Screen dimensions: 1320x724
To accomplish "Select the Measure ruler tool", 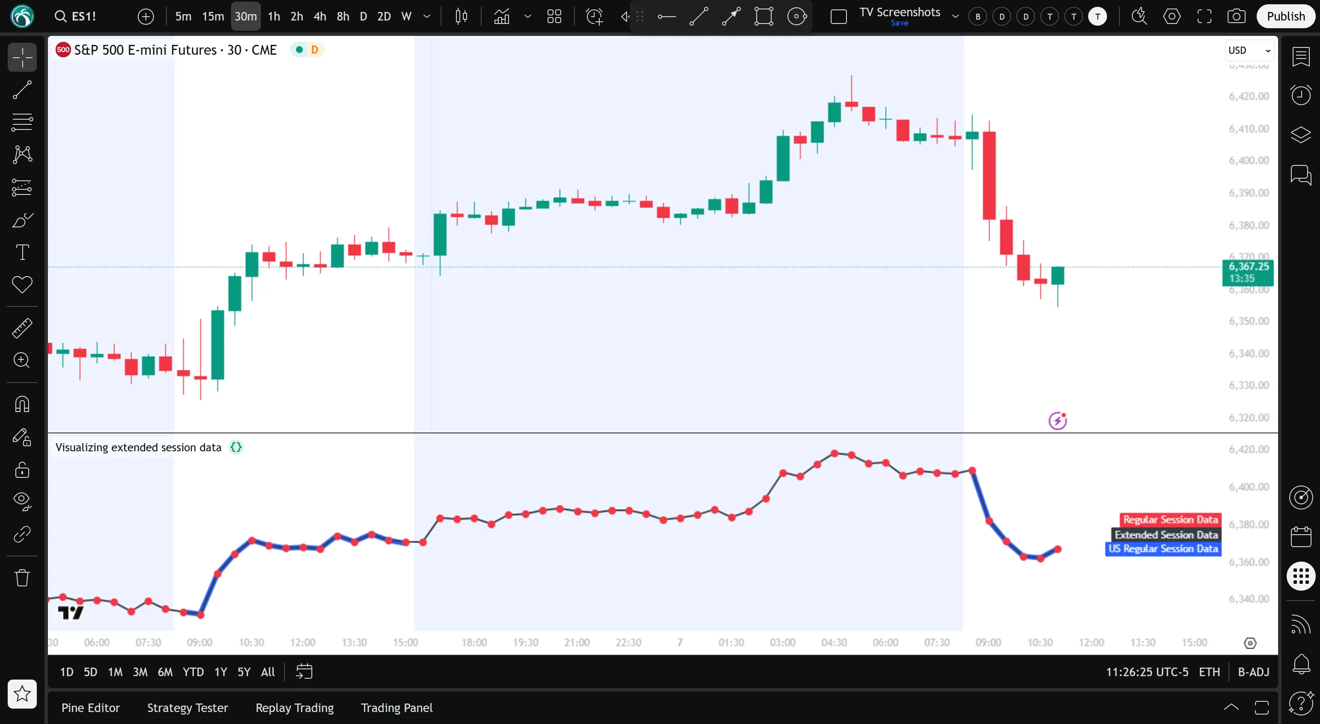I will [x=22, y=328].
